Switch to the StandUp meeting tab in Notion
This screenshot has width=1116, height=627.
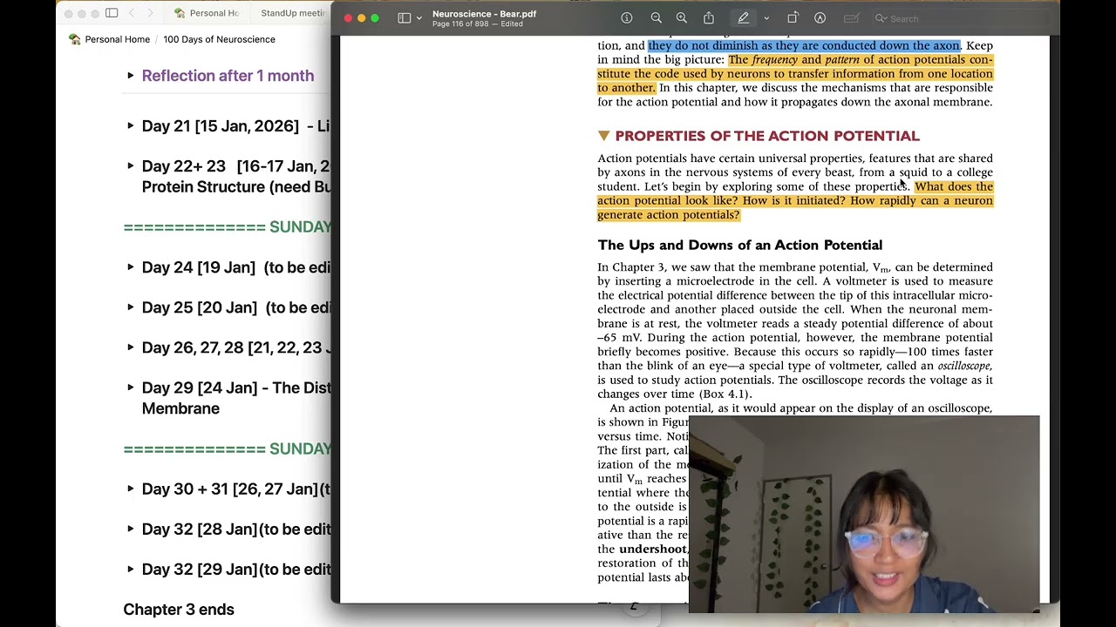click(293, 13)
